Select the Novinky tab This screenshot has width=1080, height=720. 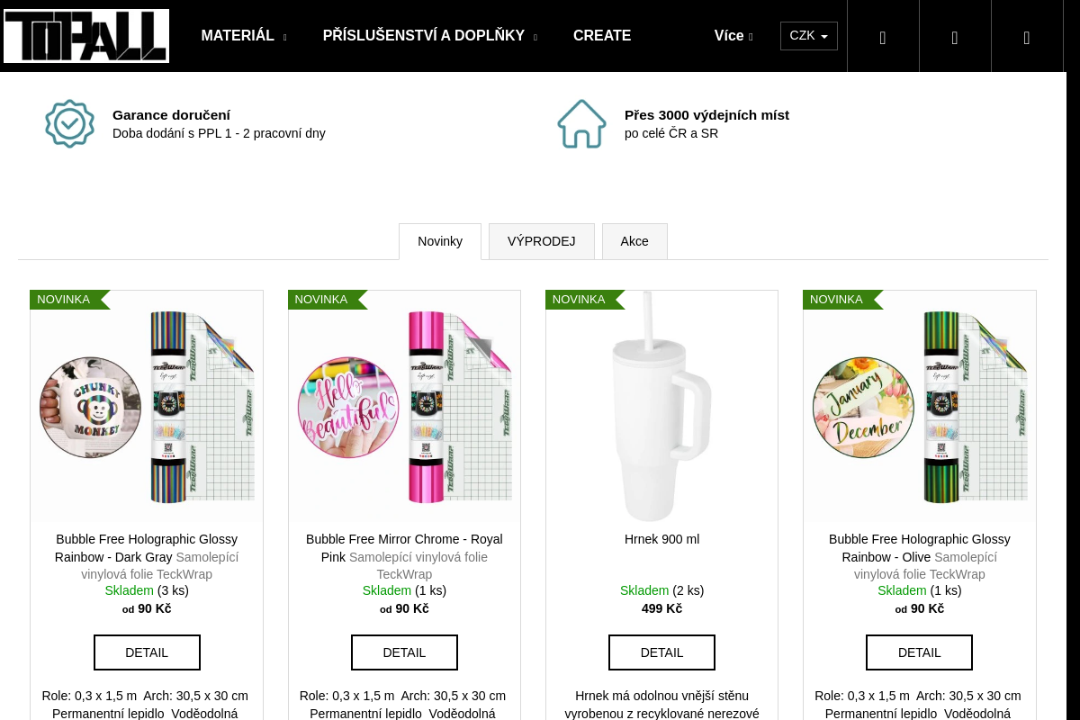440,241
